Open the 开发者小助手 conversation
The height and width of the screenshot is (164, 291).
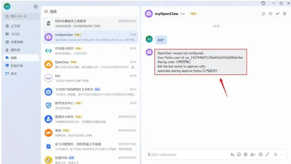pos(90,51)
